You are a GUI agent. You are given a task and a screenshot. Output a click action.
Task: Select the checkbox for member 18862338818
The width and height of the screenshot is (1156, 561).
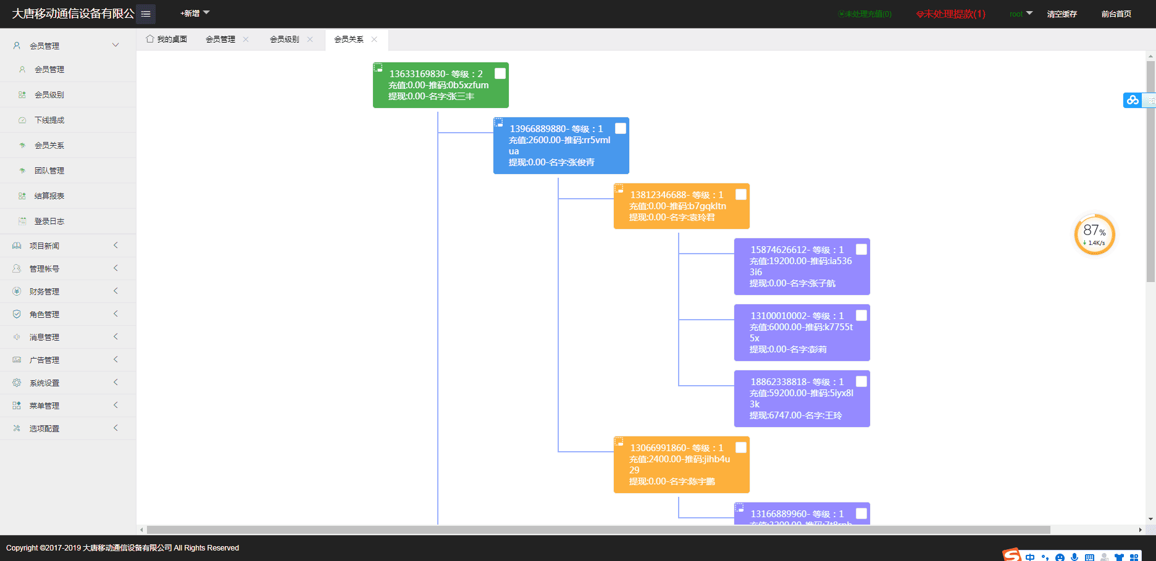click(x=861, y=381)
